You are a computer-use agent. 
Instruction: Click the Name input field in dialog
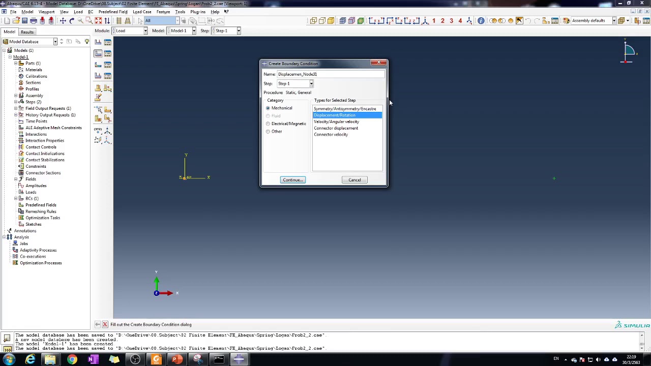pyautogui.click(x=331, y=74)
